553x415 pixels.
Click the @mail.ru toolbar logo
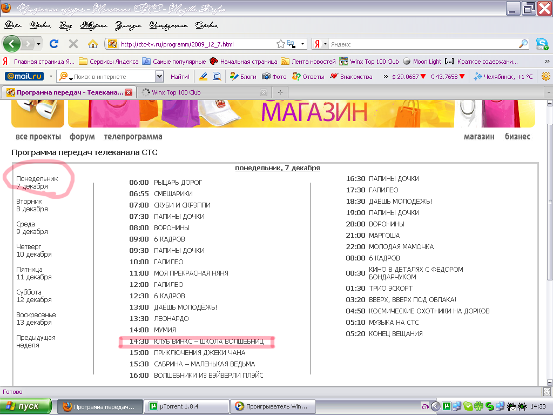pyautogui.click(x=24, y=76)
